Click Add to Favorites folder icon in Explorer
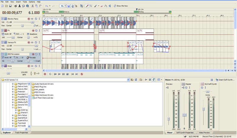The height and width of the screenshot is (138, 237). click(x=141, y=80)
